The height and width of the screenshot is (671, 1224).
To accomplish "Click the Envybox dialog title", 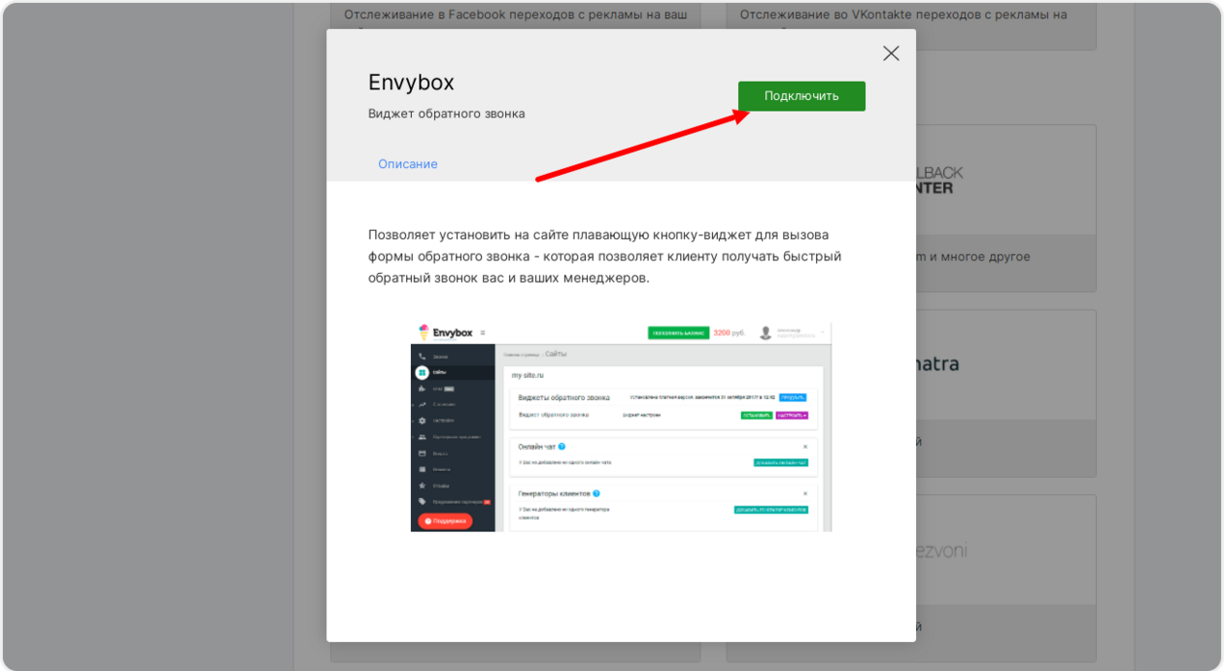I will tap(411, 83).
